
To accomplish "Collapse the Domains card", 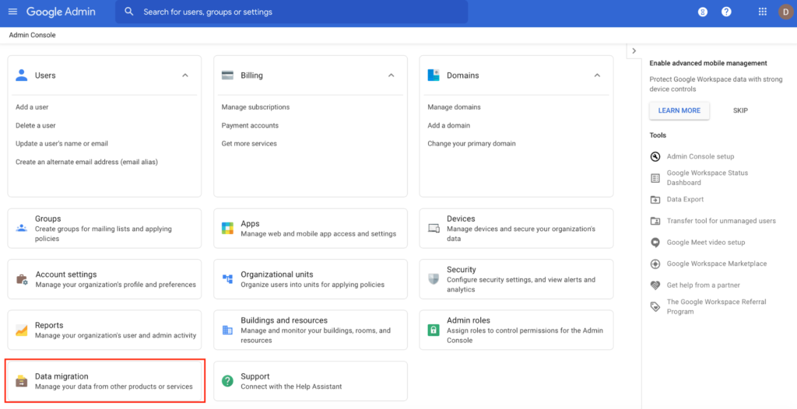I will click(x=597, y=75).
